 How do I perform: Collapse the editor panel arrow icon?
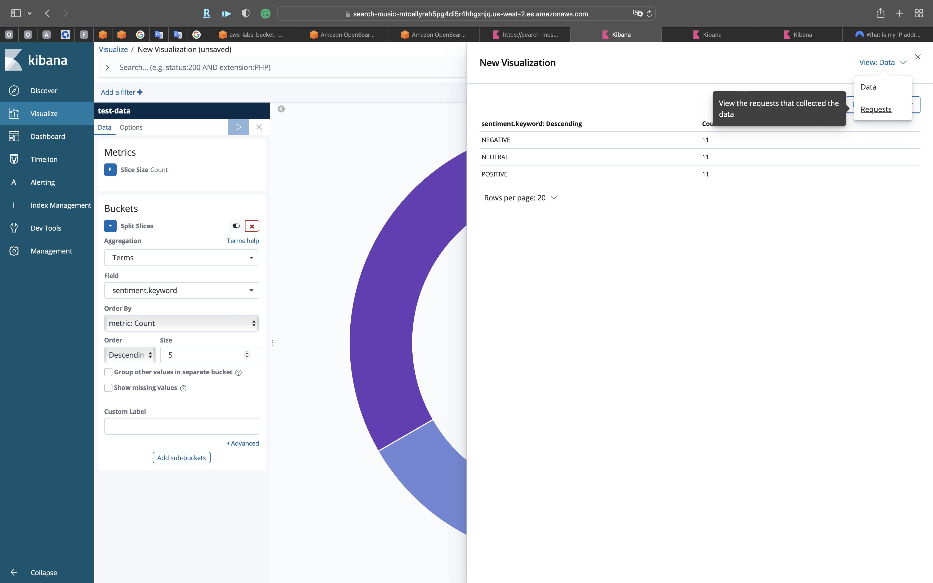pyautogui.click(x=281, y=109)
